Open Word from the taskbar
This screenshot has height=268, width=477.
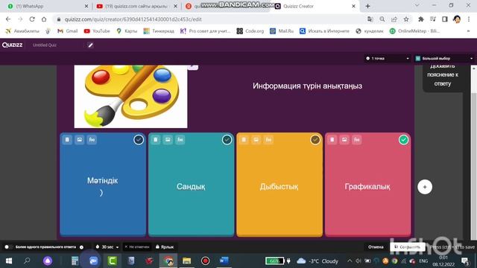224,261
